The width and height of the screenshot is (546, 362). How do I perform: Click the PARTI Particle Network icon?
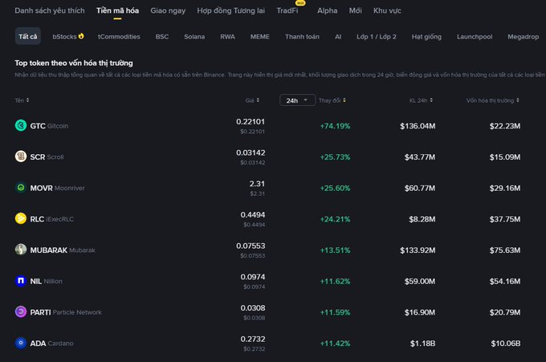[21, 311]
